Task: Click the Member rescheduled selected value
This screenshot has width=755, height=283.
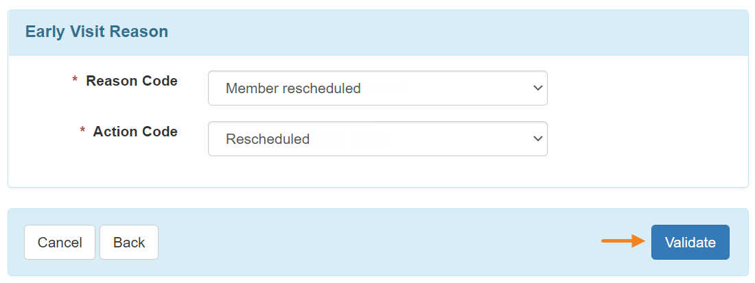Action: click(x=293, y=88)
